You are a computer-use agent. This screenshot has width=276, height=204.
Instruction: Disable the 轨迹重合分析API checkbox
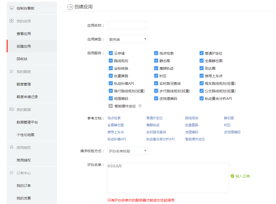[201, 98]
